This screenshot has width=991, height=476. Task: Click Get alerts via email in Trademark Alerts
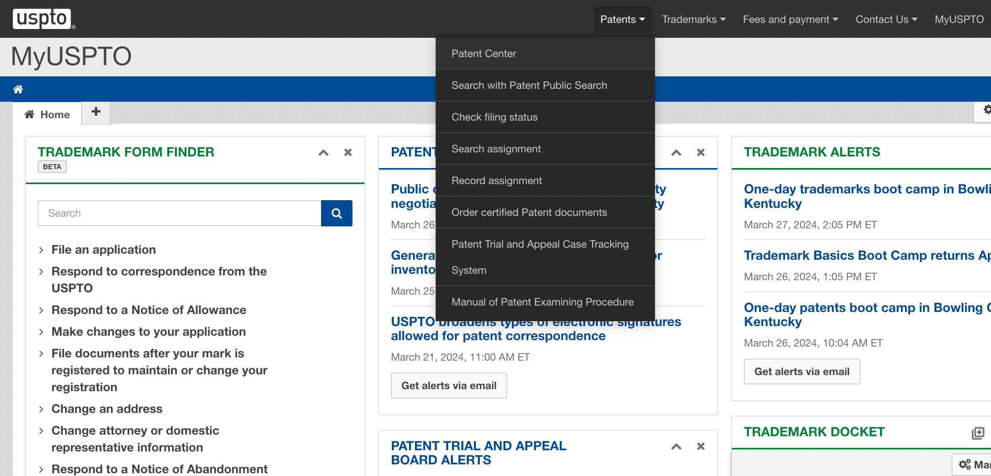pyautogui.click(x=802, y=371)
